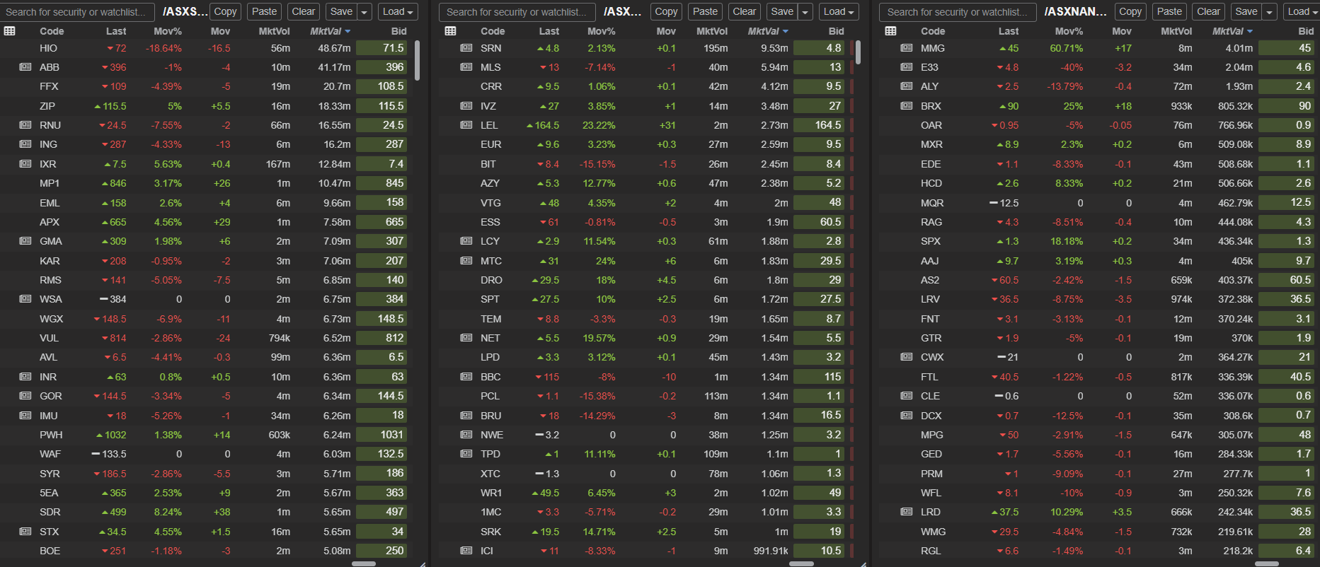Click Clear button in second panel
Viewport: 1320px width, 567px height.
tap(745, 12)
